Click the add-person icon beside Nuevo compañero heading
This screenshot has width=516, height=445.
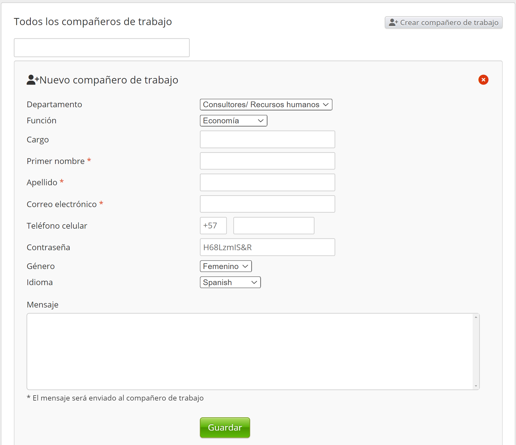point(32,80)
